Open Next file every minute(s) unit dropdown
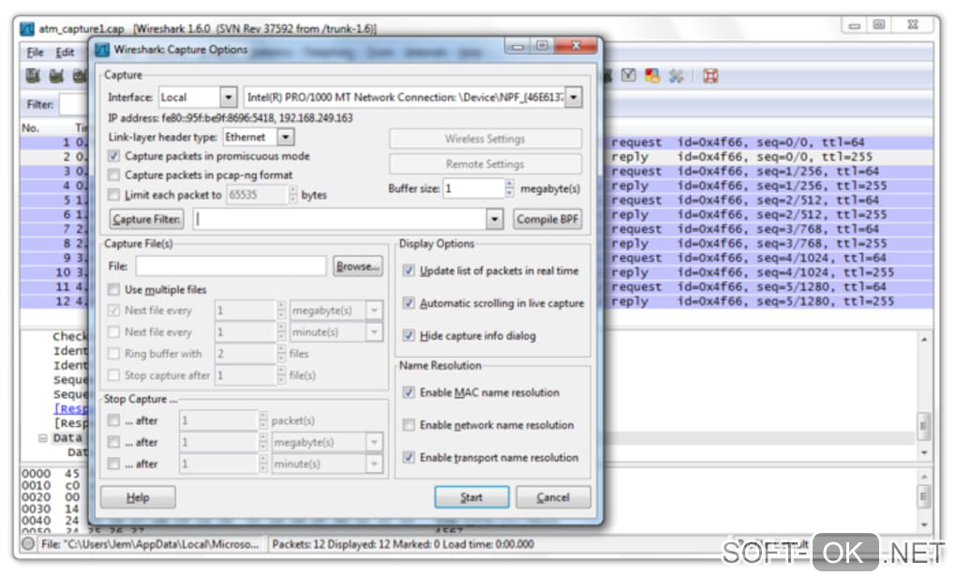 (x=374, y=332)
